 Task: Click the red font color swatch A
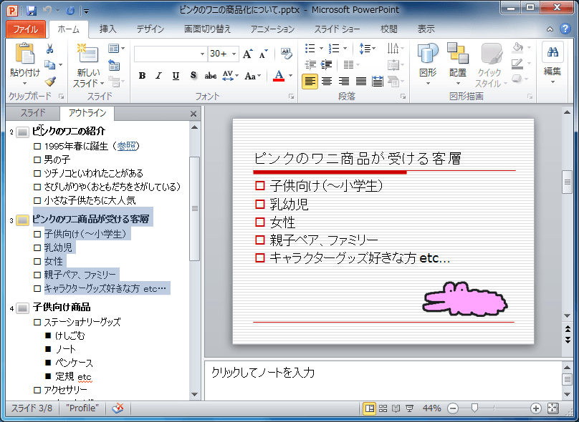[x=279, y=76]
